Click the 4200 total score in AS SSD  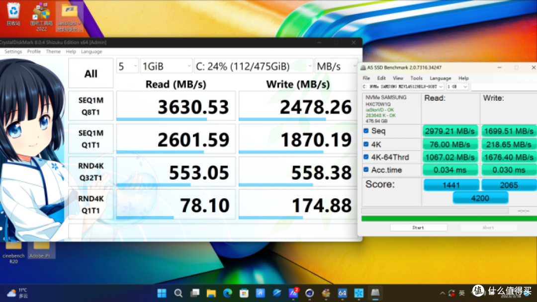pos(480,198)
